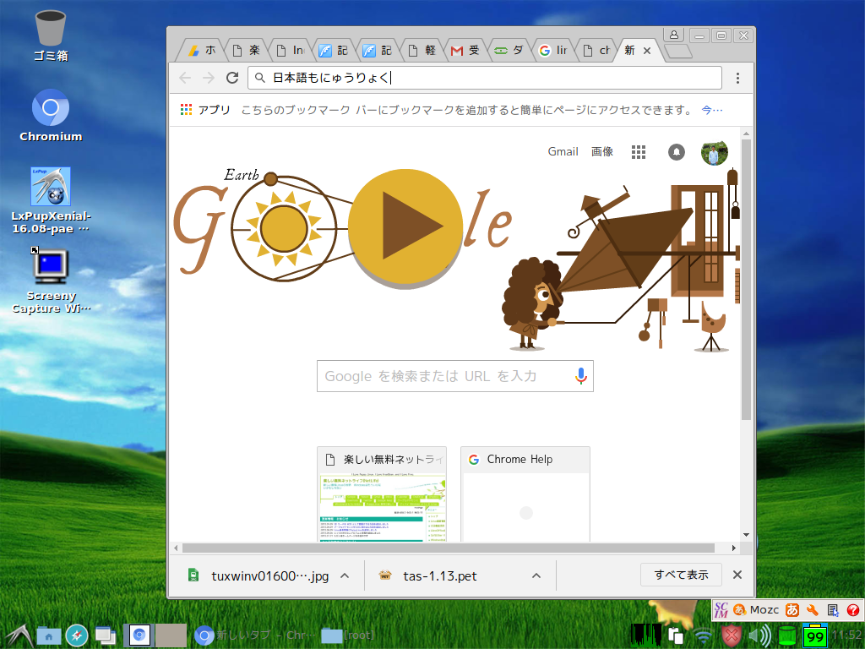Open the volume speaker tray icon

(x=759, y=635)
